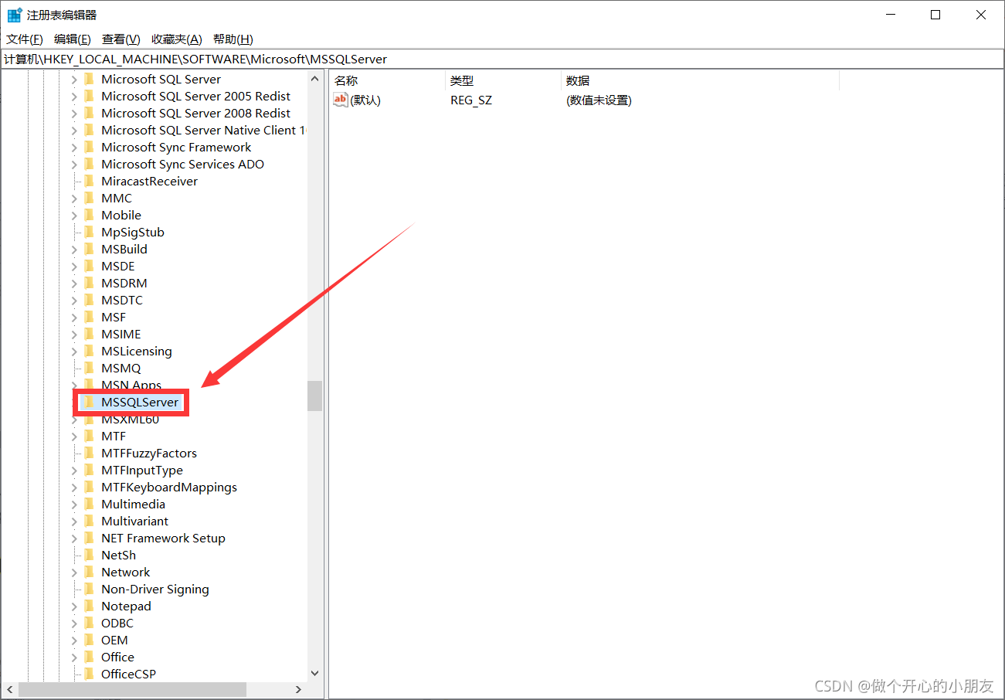Click the Multivariant folder icon

coord(90,521)
